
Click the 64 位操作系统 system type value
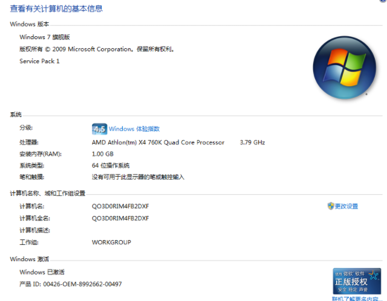(111, 165)
